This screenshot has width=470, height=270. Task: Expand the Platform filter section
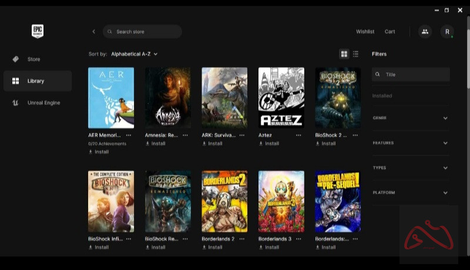[410, 193]
